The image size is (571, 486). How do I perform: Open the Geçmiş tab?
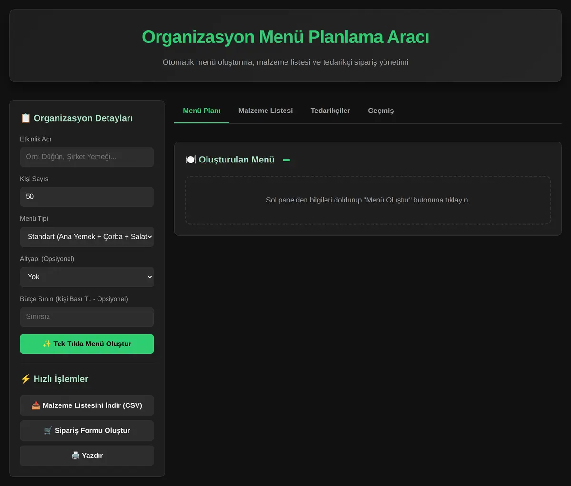click(x=381, y=111)
